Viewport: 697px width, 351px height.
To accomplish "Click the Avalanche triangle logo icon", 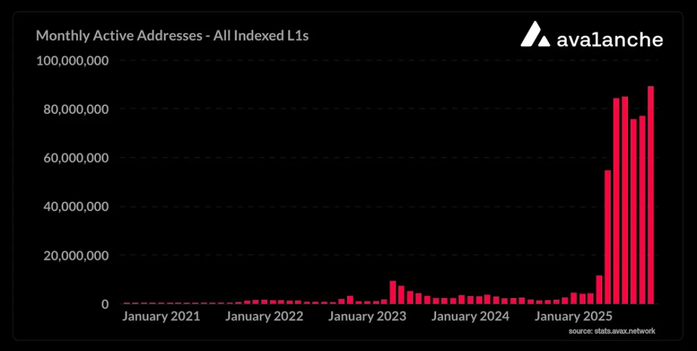I will pos(535,34).
